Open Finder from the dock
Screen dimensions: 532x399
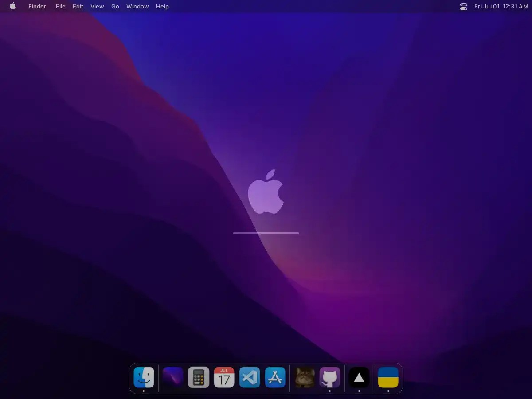[x=144, y=378]
